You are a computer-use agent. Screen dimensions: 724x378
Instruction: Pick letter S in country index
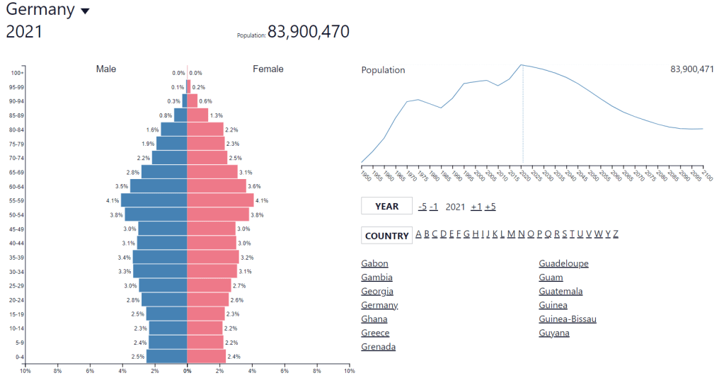565,234
